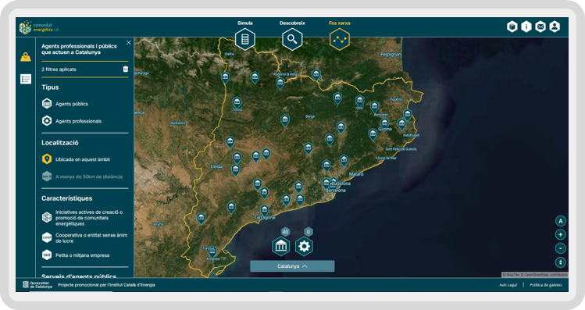This screenshot has height=310, width=585.
Task: Reset map orientation with compass button
Action: click(x=560, y=262)
